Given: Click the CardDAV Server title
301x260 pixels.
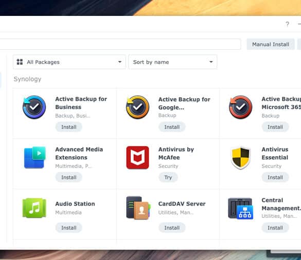Looking at the screenshot, I should click(182, 203).
